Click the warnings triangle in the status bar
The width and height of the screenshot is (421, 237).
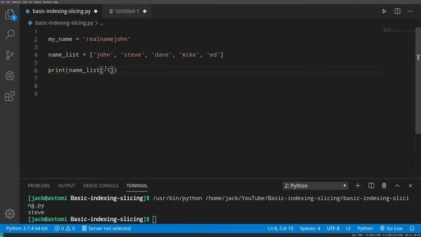[68, 228]
